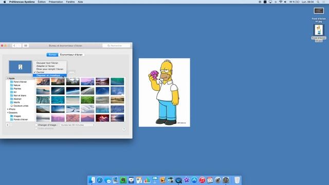Click the battery status indicator

(x=295, y=2)
